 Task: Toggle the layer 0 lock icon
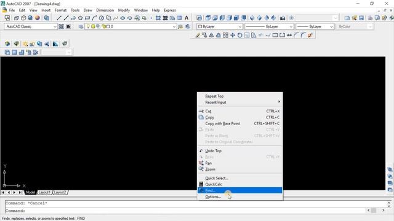tap(103, 26)
